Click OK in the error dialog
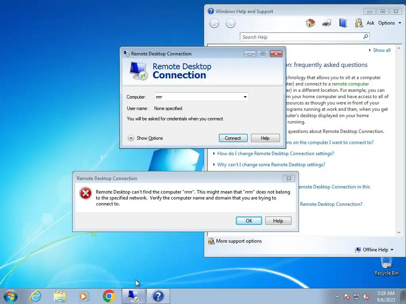 click(249, 221)
